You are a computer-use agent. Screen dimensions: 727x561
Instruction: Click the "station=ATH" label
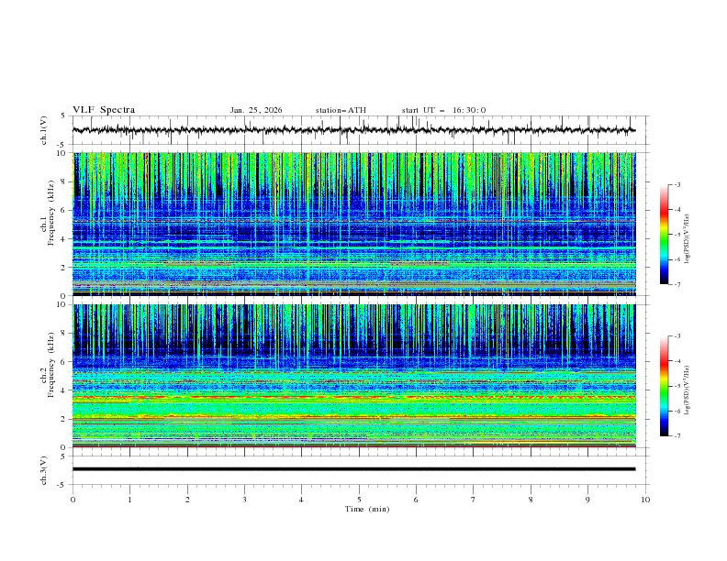(x=341, y=110)
